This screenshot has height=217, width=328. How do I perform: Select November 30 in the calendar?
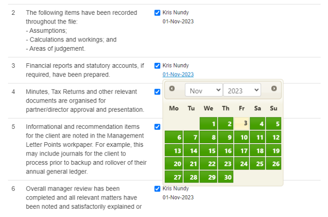click(225, 177)
